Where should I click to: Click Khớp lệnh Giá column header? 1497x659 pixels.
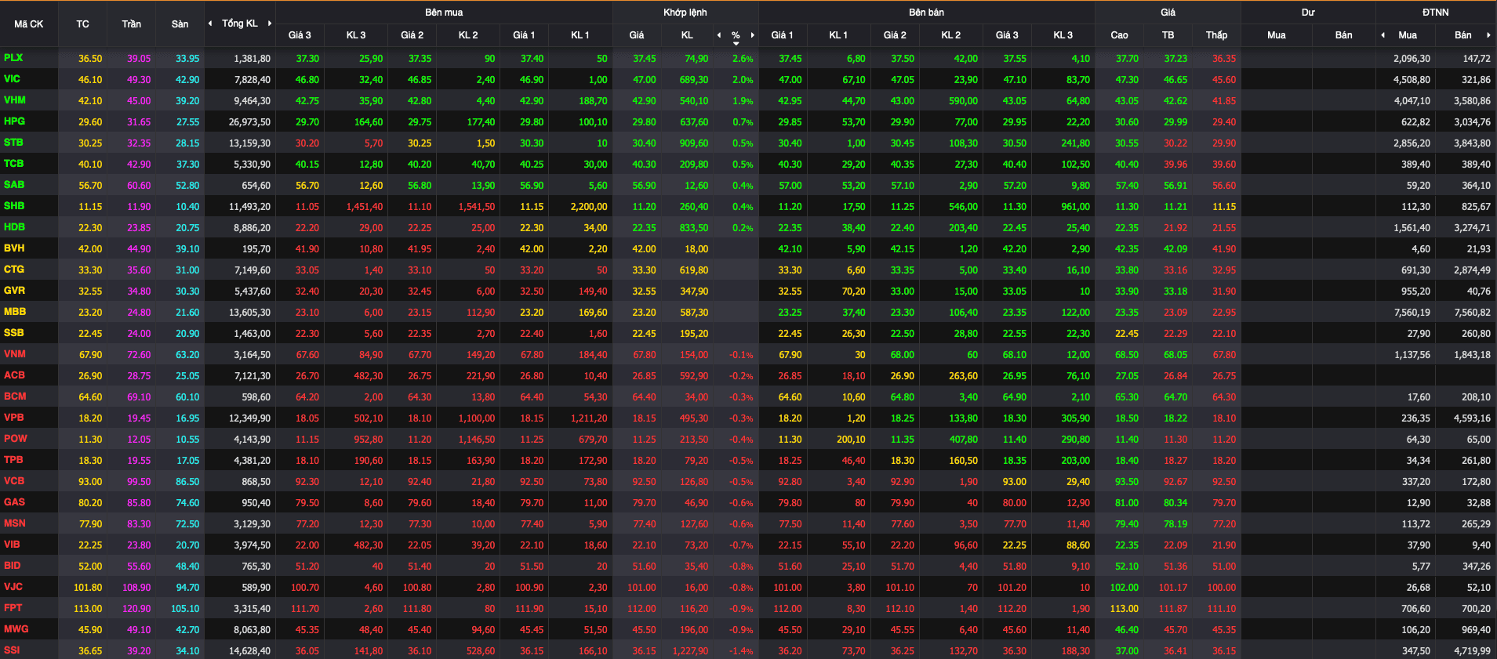tap(637, 35)
